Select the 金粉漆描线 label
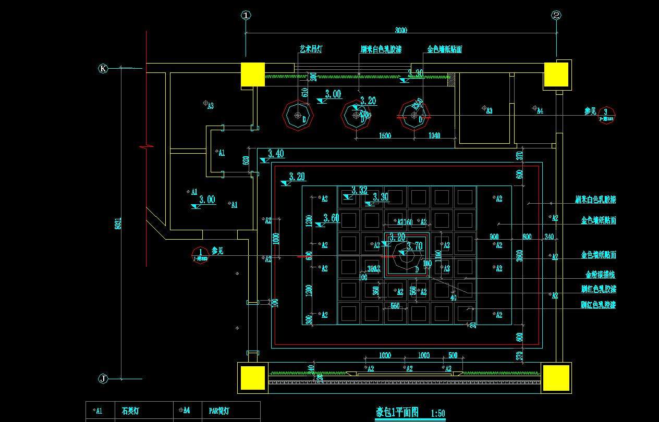Image resolution: width=659 pixels, height=422 pixels. (600, 274)
